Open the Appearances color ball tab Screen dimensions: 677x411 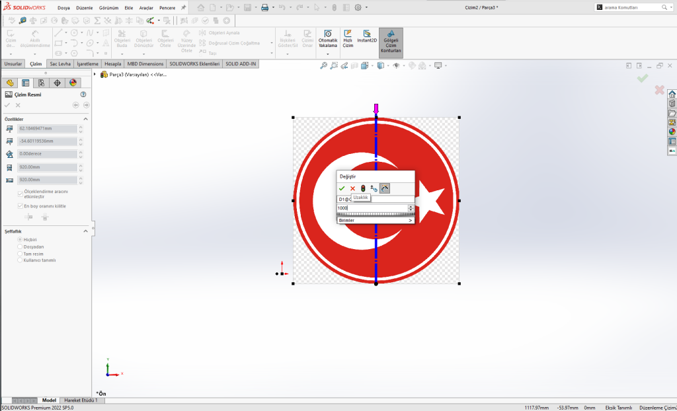(73, 83)
